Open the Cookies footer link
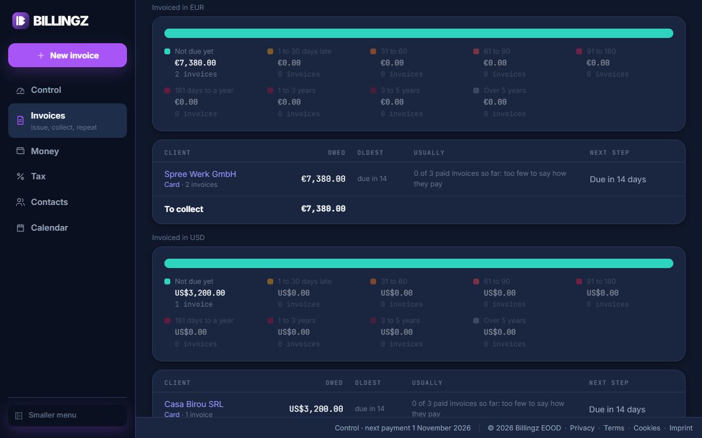 coord(647,428)
